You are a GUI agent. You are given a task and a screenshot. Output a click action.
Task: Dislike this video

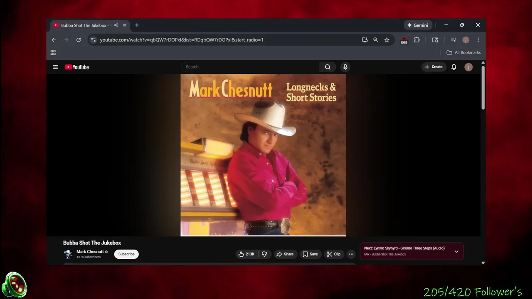click(264, 254)
